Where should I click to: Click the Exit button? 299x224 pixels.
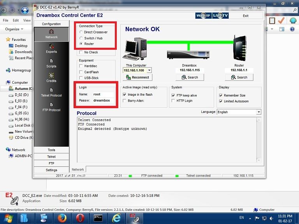pos(245,16)
